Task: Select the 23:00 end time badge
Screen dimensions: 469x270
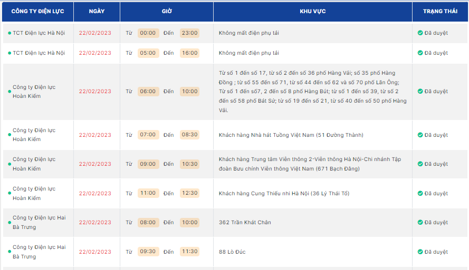Action: tap(189, 33)
